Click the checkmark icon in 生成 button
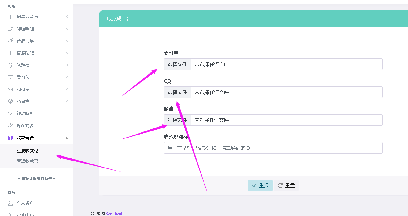This screenshot has width=408, height=216. [254, 185]
